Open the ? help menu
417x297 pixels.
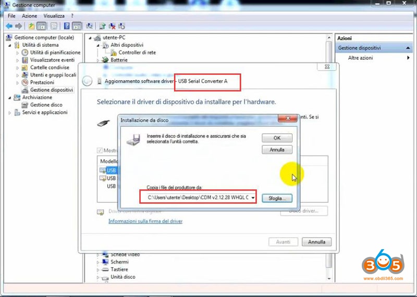(72, 16)
